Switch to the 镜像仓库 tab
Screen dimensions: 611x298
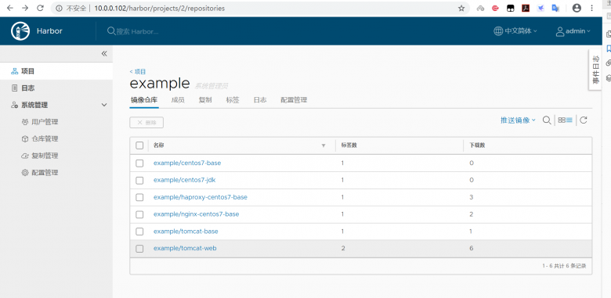144,100
